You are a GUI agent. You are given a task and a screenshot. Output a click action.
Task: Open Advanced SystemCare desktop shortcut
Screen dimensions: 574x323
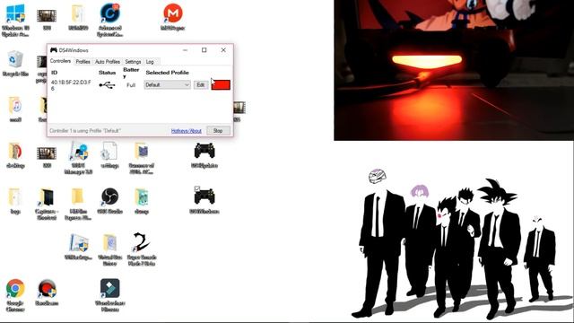(109, 20)
